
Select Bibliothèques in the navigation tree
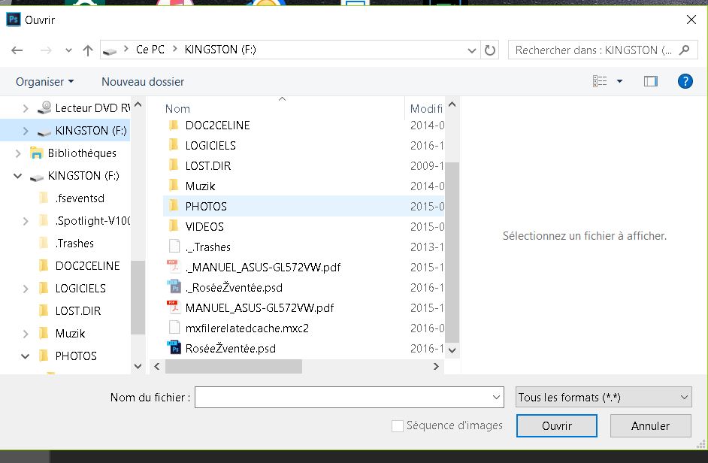point(73,153)
